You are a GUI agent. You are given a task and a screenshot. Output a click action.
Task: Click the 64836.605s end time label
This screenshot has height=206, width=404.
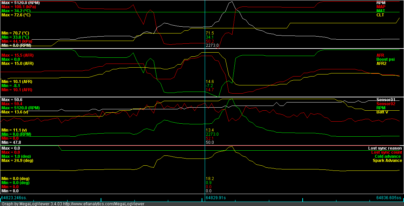(x=389, y=197)
